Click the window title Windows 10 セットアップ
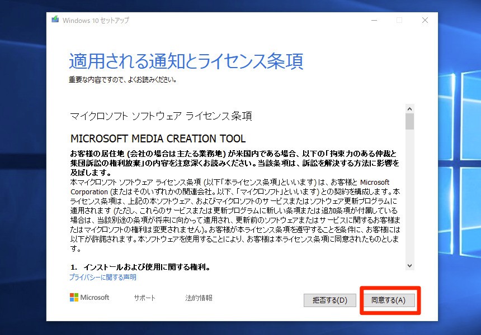Screen dimensions: 481x335 click(96, 20)
